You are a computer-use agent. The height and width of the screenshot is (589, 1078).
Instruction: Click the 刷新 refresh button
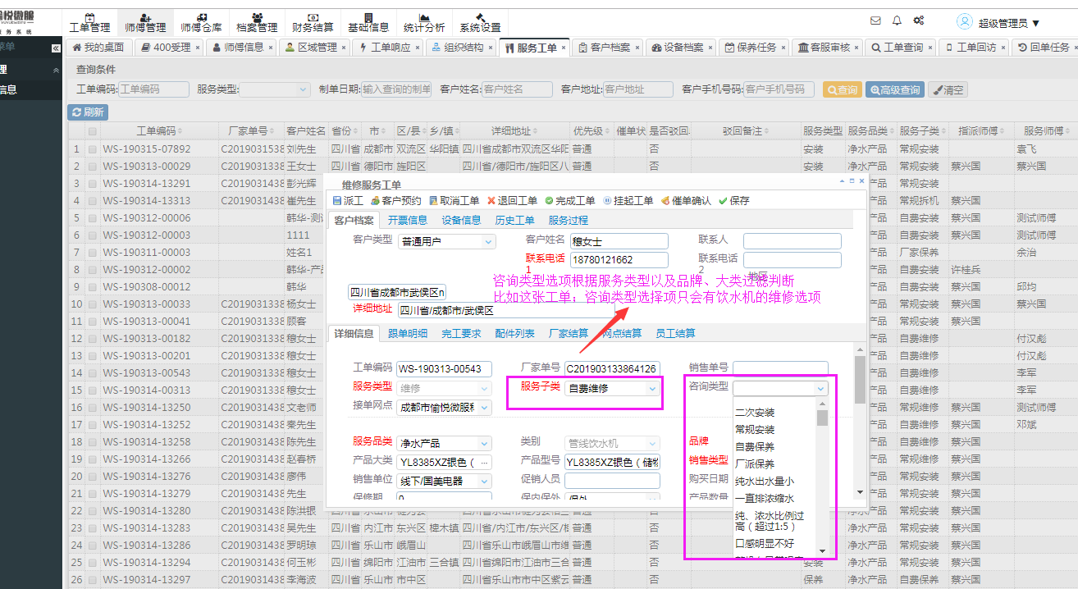(88, 112)
